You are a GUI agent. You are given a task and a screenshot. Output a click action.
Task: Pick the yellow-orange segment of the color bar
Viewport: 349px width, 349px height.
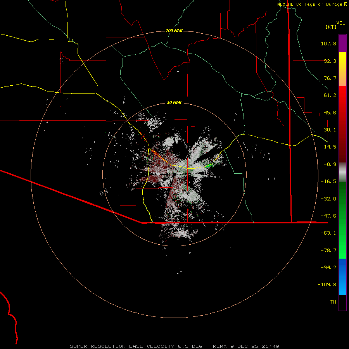click(x=342, y=69)
